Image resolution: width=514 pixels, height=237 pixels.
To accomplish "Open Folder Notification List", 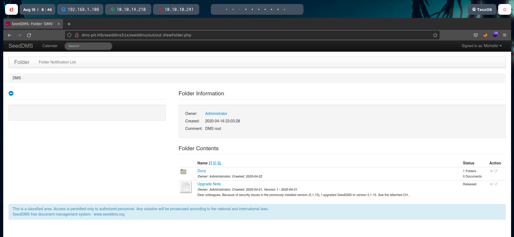I will click(57, 62).
